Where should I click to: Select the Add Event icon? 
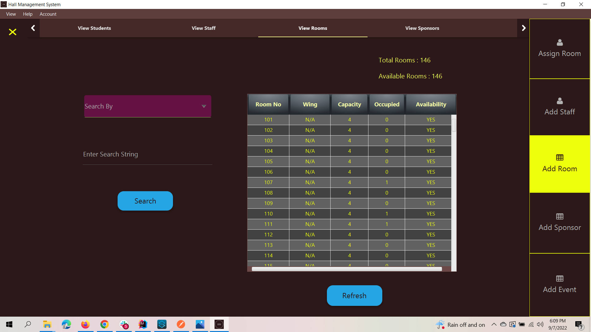559,279
